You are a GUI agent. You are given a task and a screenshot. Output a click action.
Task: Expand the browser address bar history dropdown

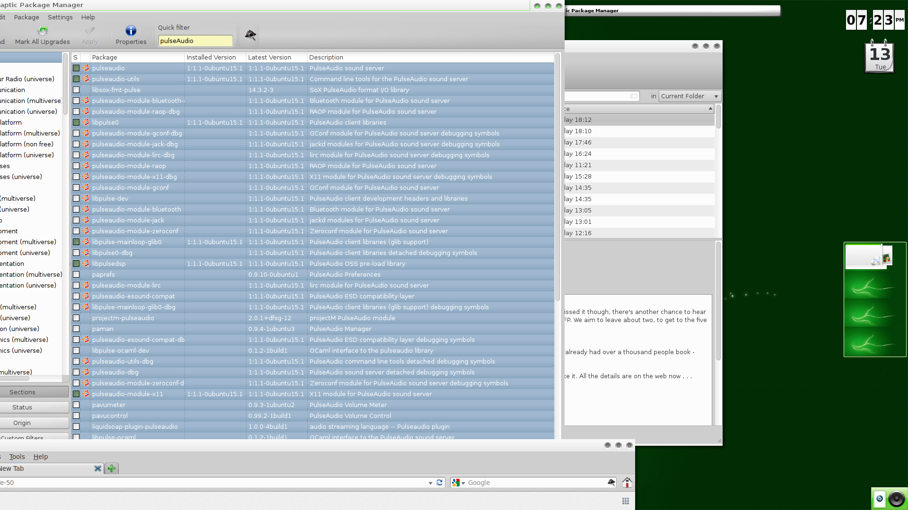click(x=430, y=483)
